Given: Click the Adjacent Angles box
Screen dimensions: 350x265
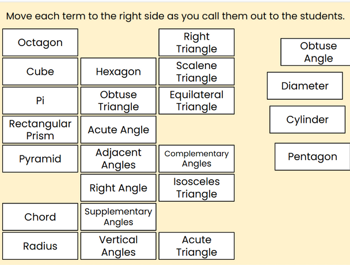Looking at the screenshot, I should [119, 158].
